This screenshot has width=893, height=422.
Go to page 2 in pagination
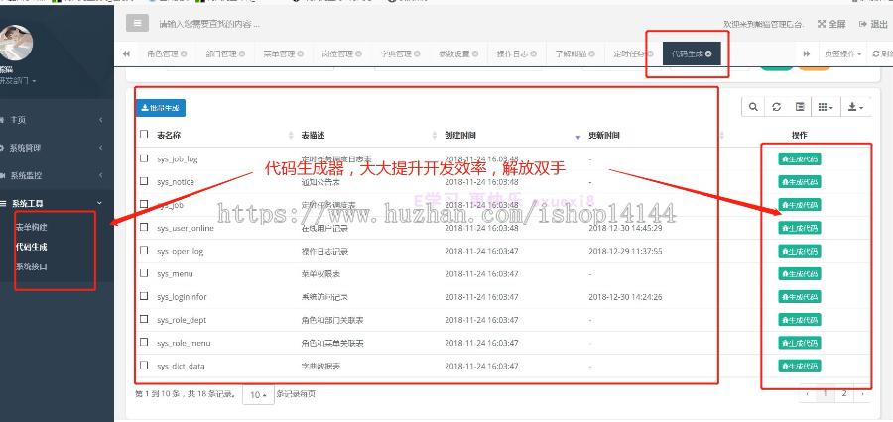click(x=844, y=393)
